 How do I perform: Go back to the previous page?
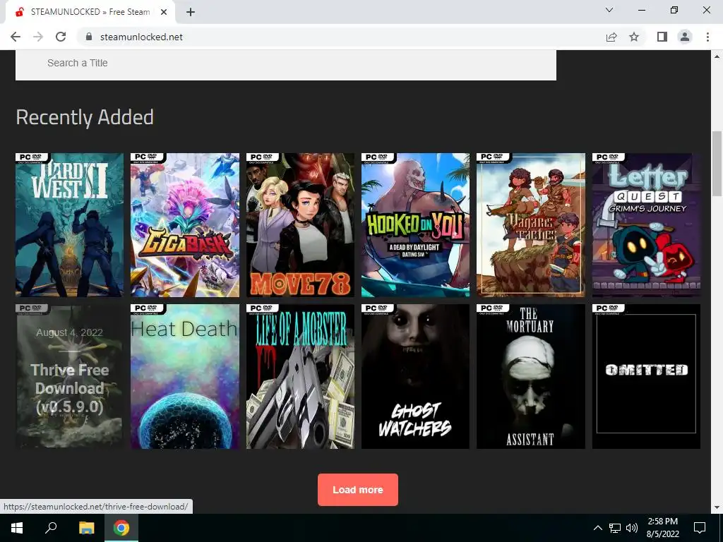coord(16,37)
